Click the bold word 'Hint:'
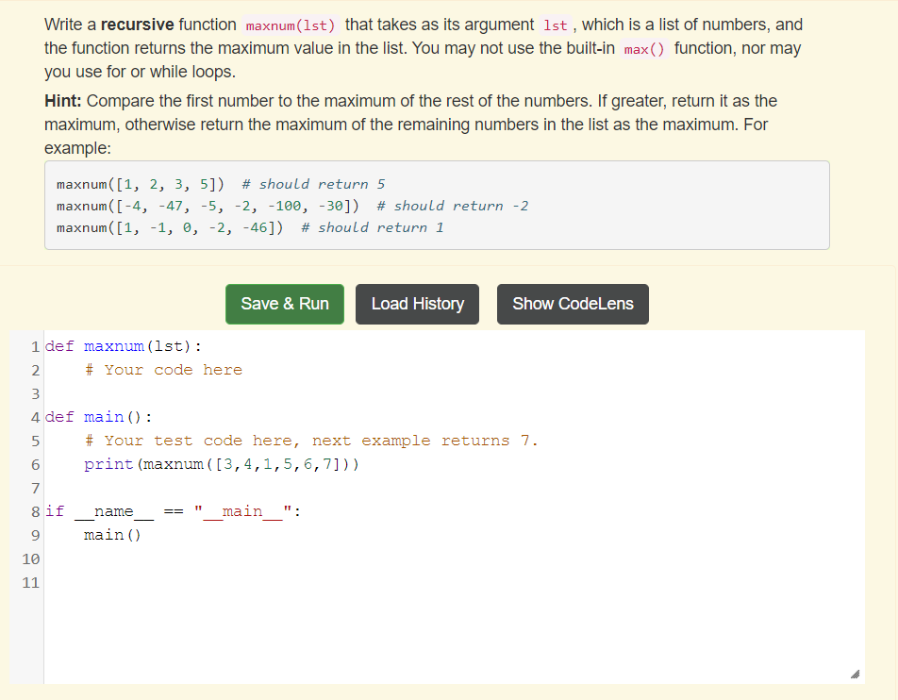Screen dimensions: 898x700 click(x=63, y=101)
